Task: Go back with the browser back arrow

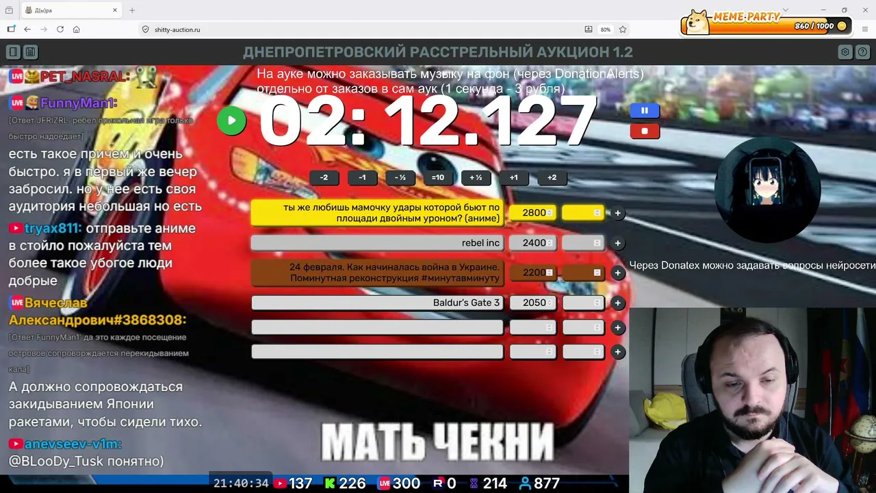Action: [27, 29]
